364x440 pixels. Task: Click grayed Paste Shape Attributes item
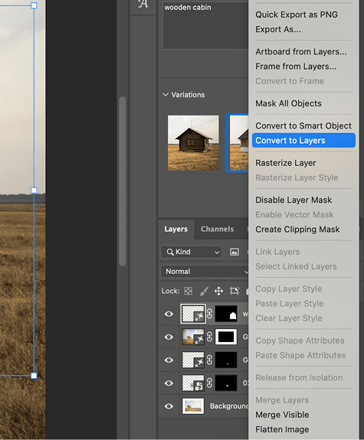(x=300, y=355)
